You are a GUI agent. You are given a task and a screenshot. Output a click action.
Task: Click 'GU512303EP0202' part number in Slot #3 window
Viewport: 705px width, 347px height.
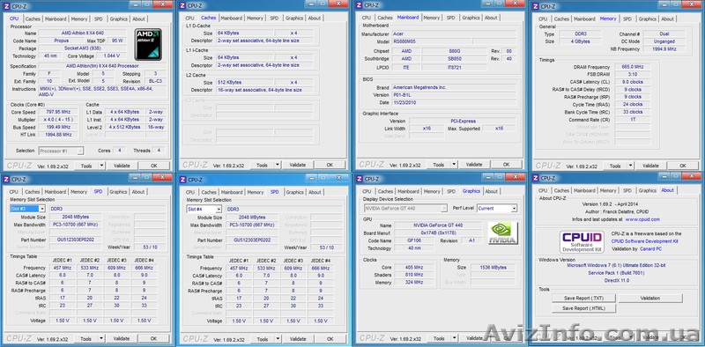76,240
